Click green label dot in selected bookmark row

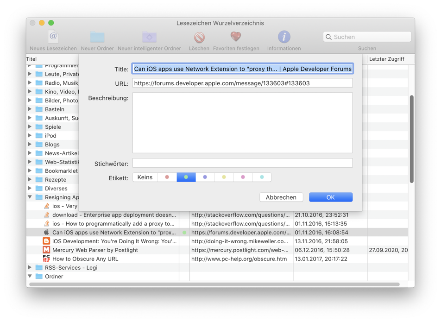(x=184, y=233)
